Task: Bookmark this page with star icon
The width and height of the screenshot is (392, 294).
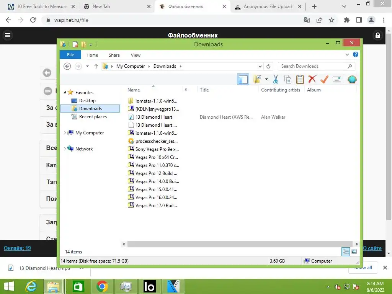Action: pyautogui.click(x=332, y=20)
